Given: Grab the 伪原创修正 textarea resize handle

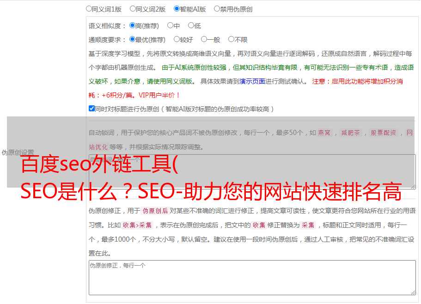Looking at the screenshot, I should coord(413,292).
